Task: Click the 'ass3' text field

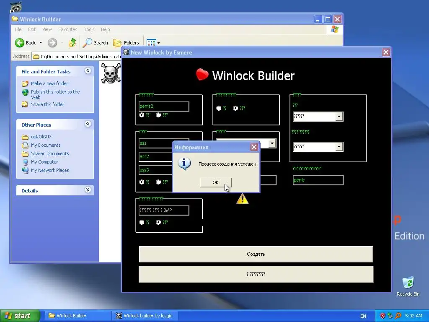Action: [x=155, y=170]
